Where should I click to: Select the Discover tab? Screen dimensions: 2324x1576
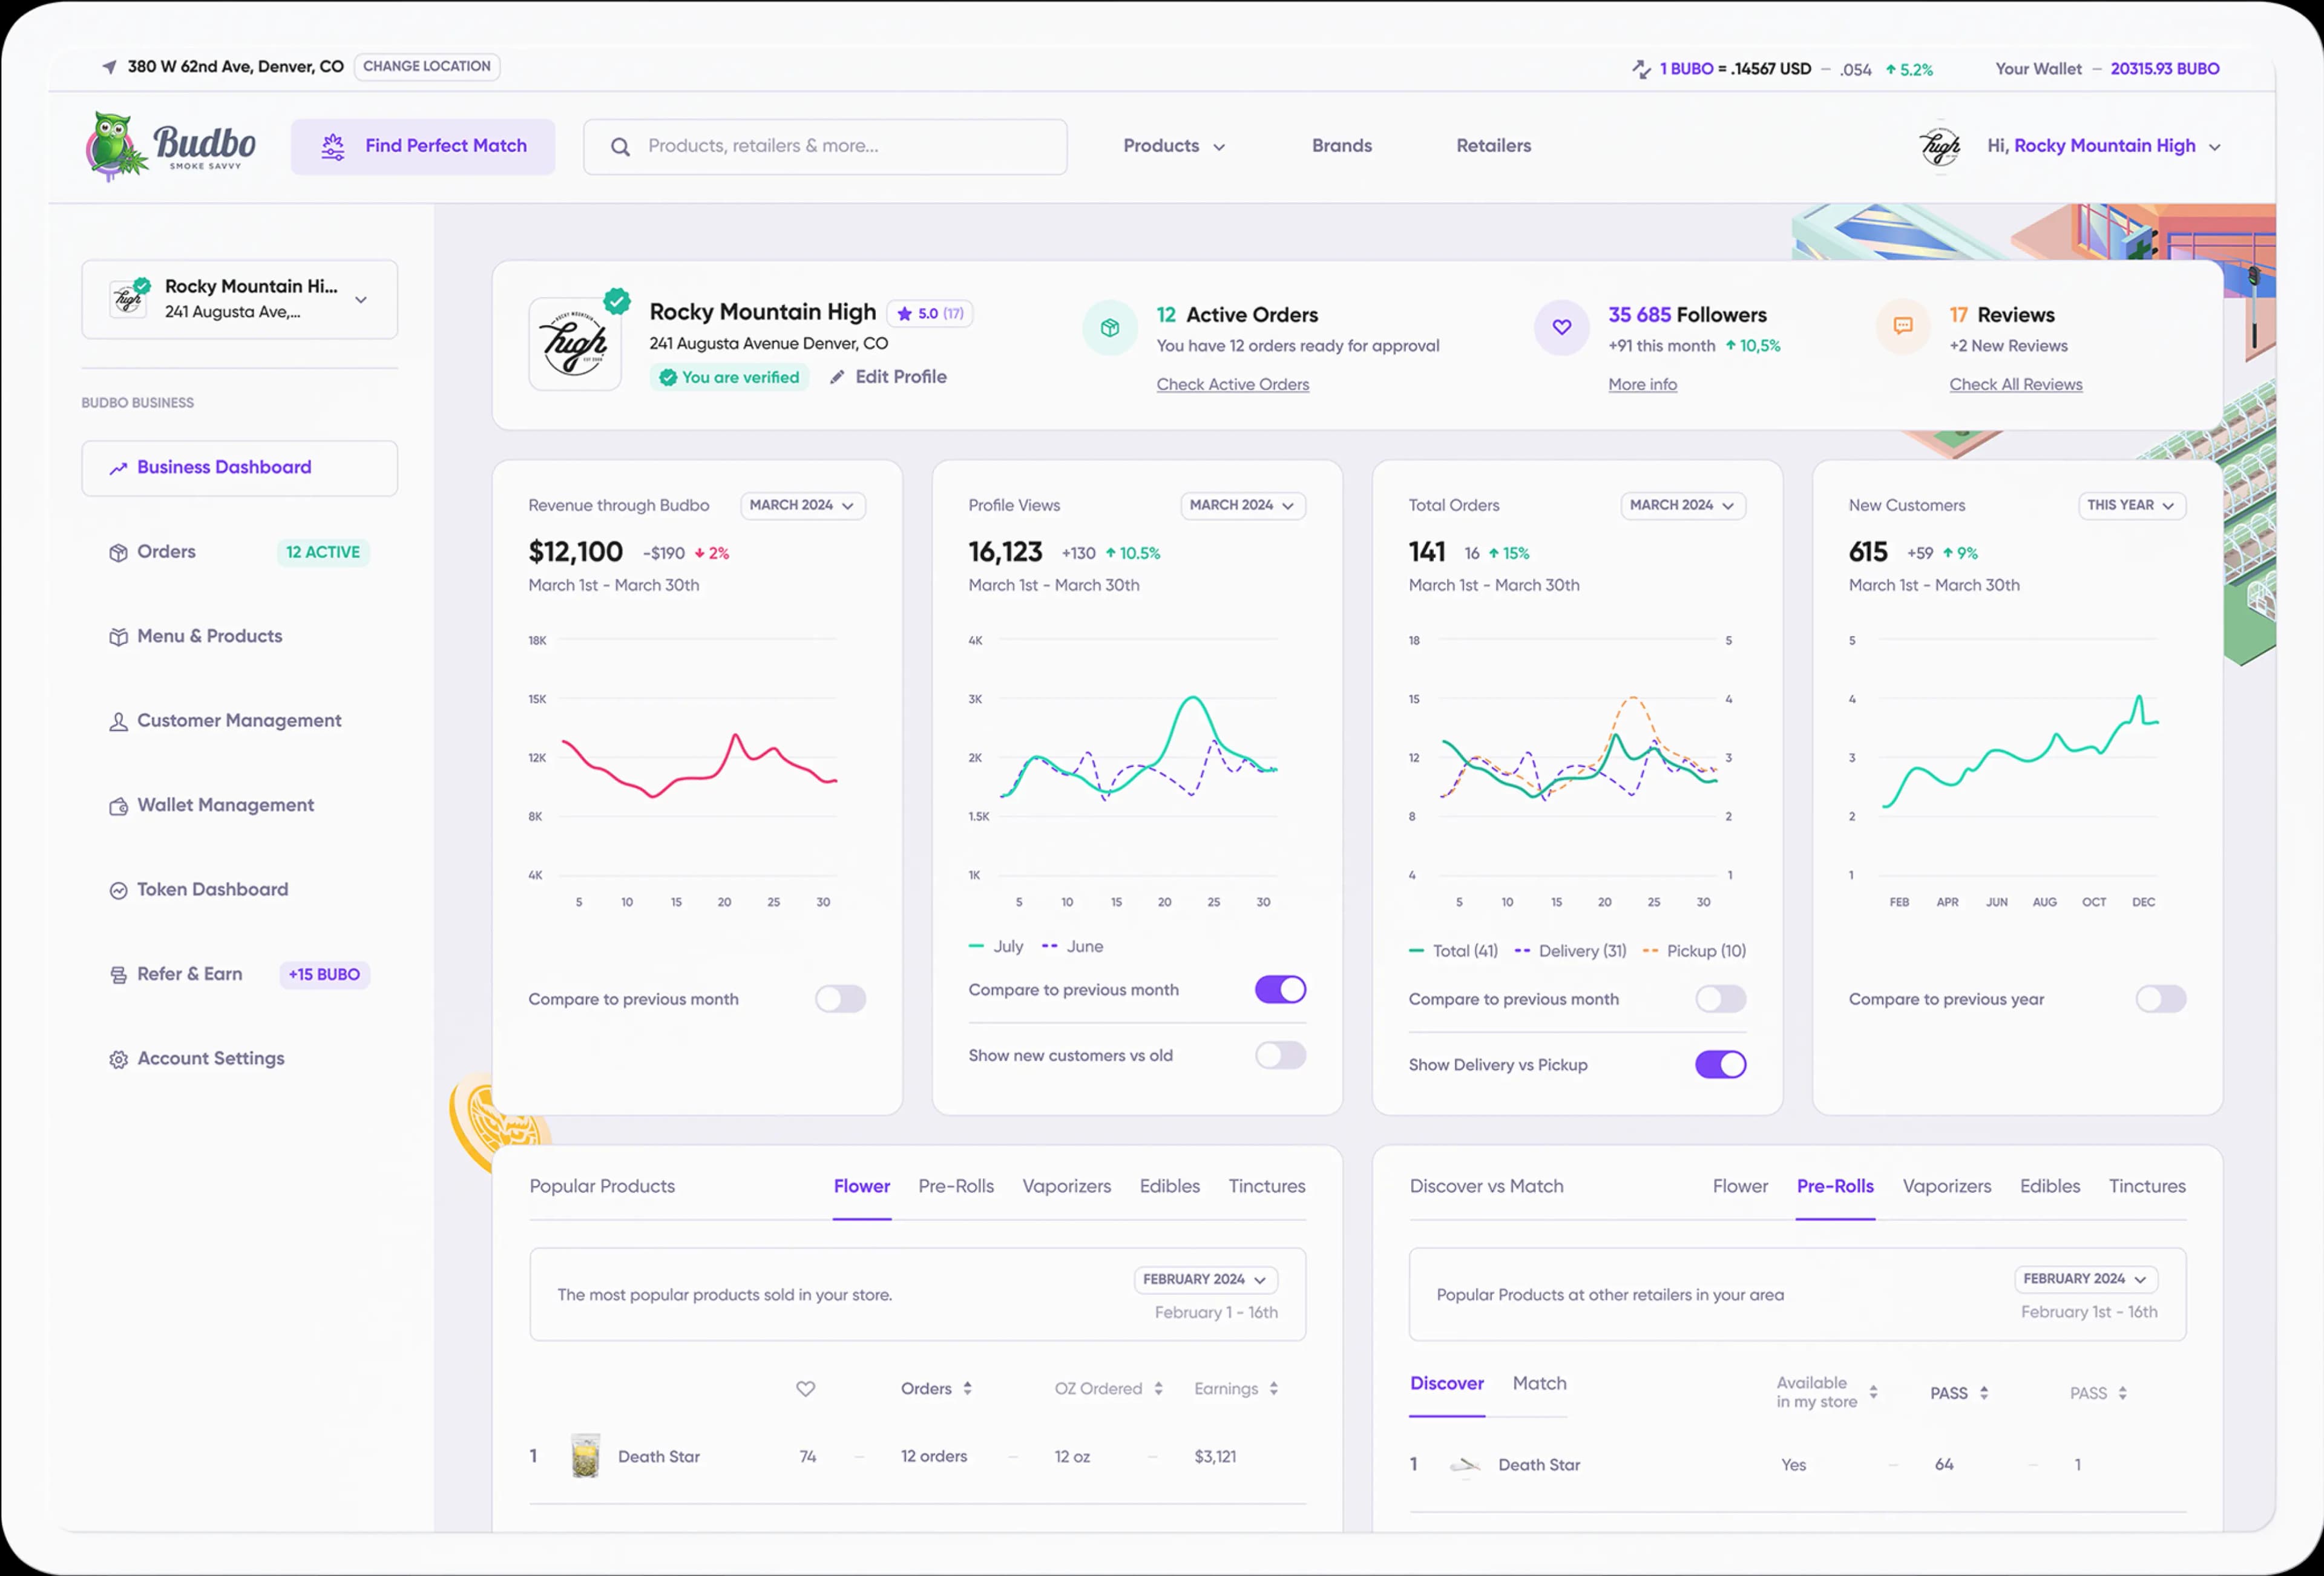(x=1446, y=1384)
